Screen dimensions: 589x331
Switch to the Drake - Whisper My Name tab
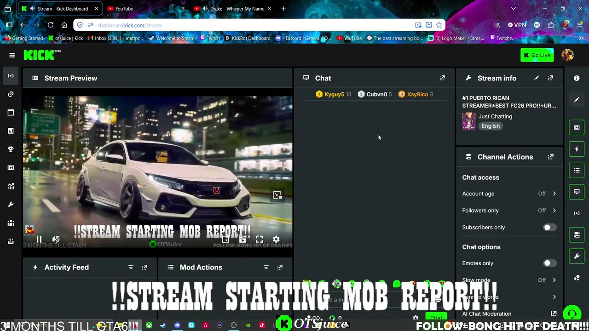tap(232, 9)
